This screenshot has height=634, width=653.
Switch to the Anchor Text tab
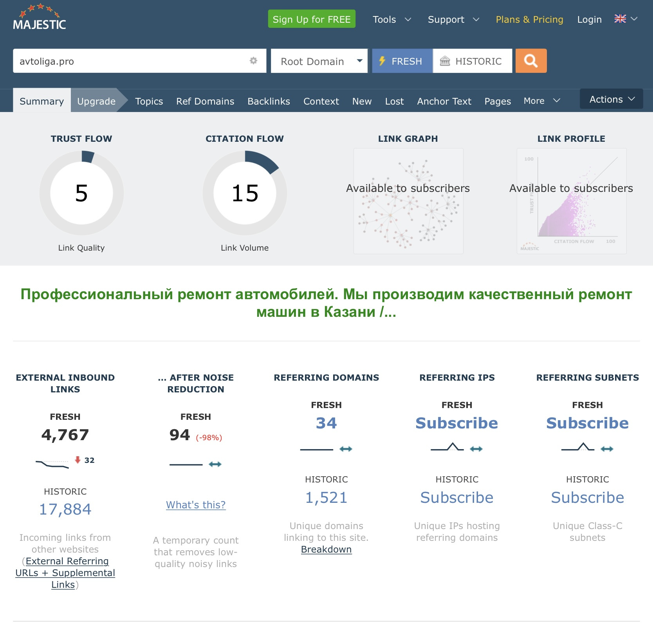(444, 101)
